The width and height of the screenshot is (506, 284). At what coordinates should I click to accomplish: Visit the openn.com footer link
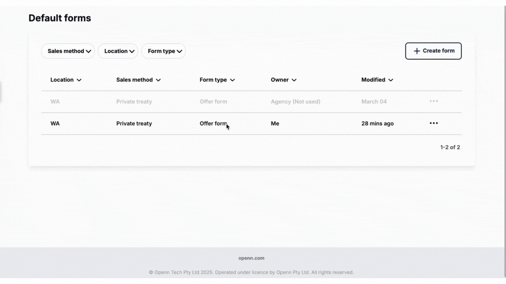pos(251,258)
